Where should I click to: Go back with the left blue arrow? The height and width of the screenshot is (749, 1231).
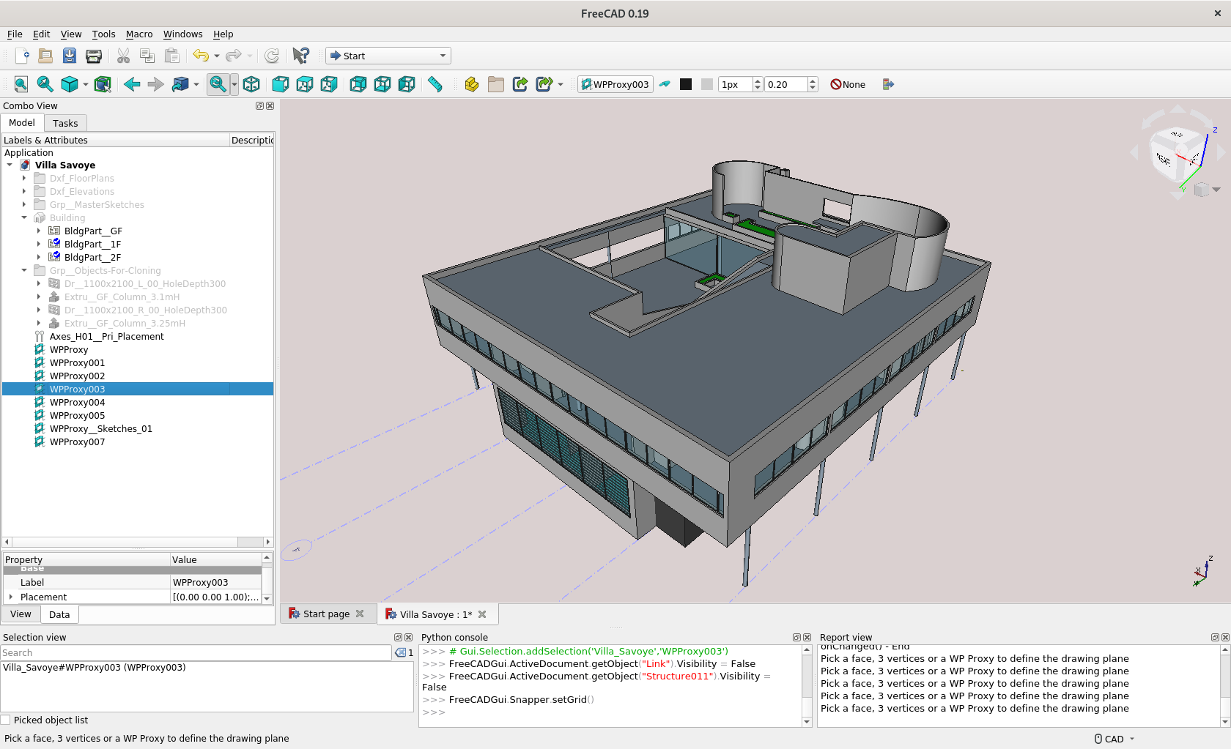click(x=132, y=84)
